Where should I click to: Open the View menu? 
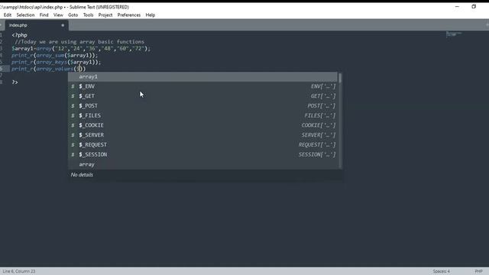[58, 15]
